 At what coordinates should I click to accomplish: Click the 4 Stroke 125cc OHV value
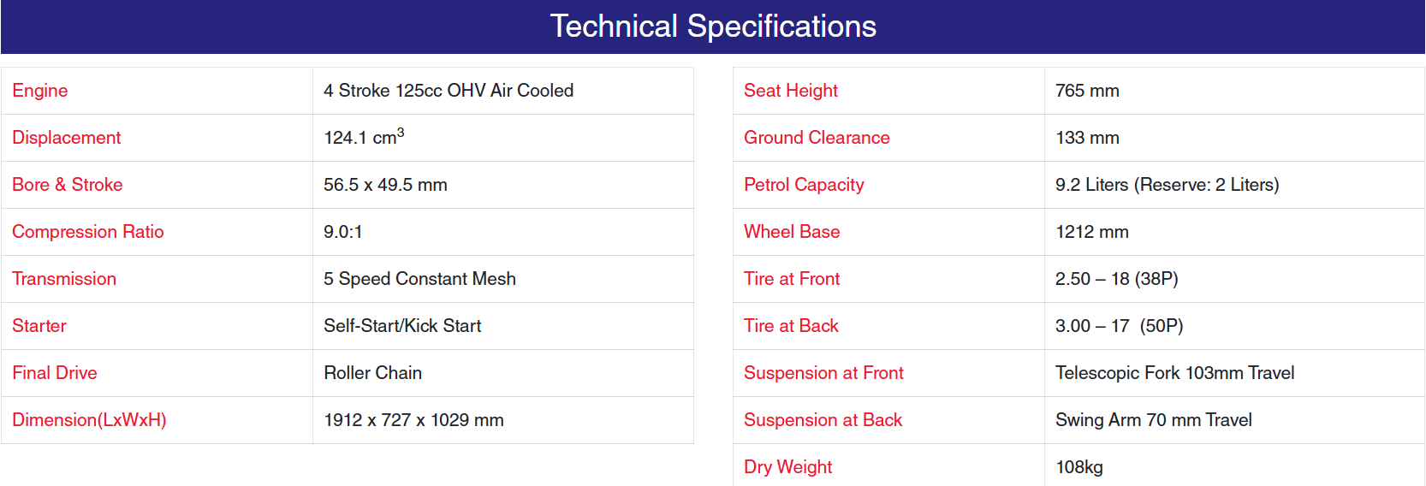(x=449, y=91)
